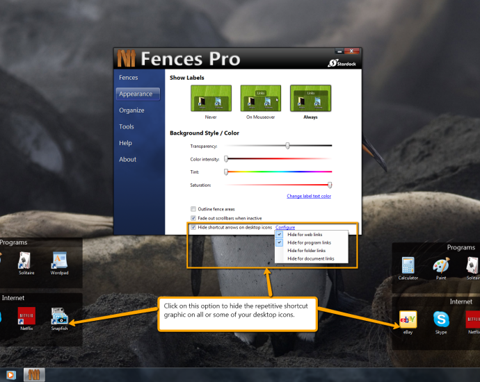Toggle Fade out scrollbars when inactive

(193, 218)
